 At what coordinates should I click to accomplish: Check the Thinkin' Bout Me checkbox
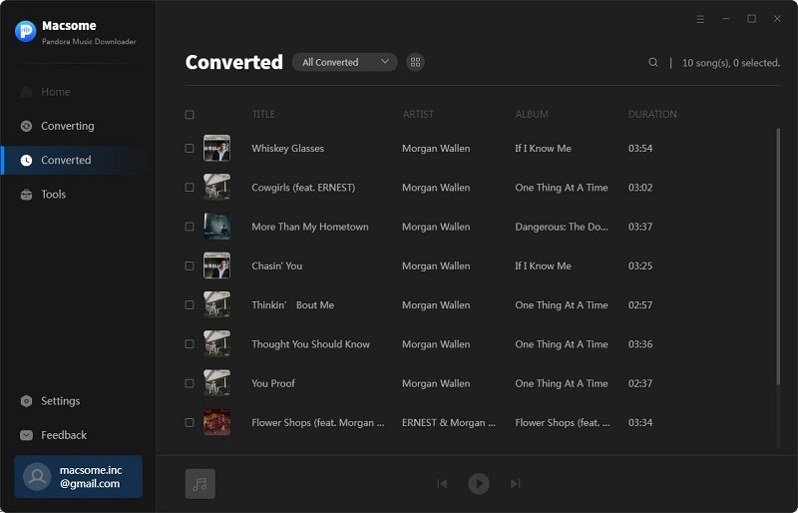click(x=190, y=305)
